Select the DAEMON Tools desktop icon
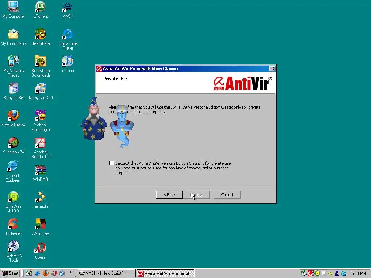Image resolution: width=371 pixels, height=278 pixels. tap(14, 251)
